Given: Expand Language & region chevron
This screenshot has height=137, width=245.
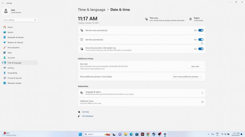Looking at the screenshot, I should (x=202, y=93).
